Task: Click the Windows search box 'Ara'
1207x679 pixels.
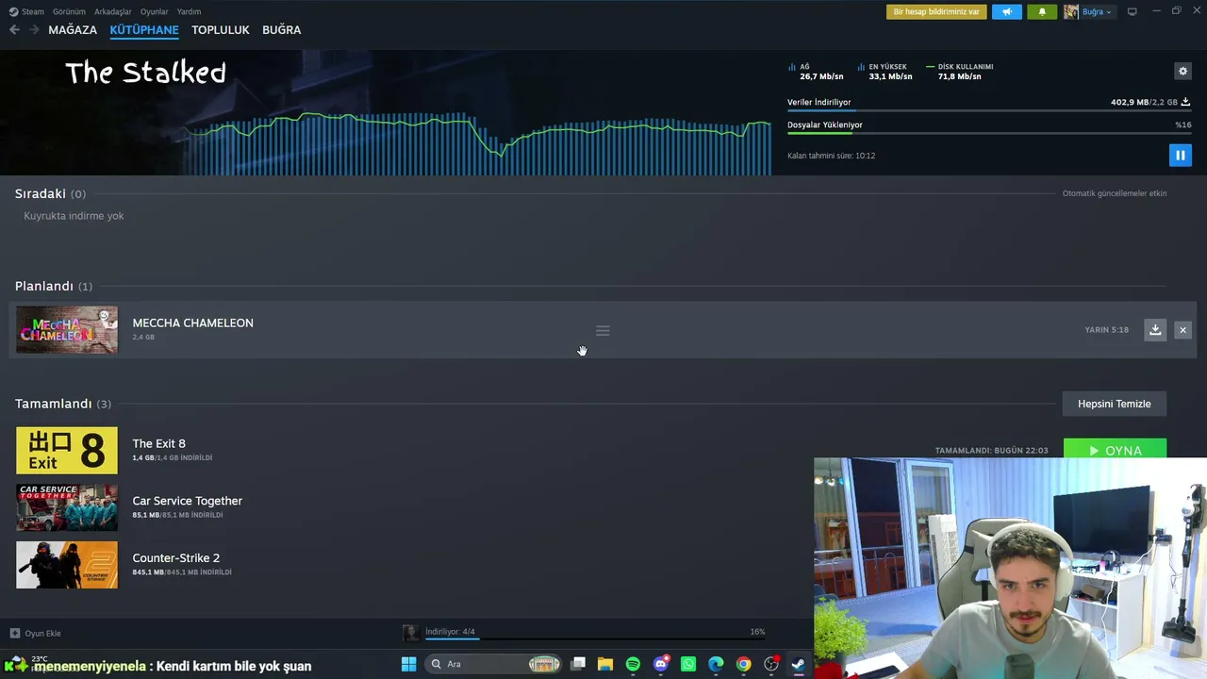Action: tap(493, 664)
